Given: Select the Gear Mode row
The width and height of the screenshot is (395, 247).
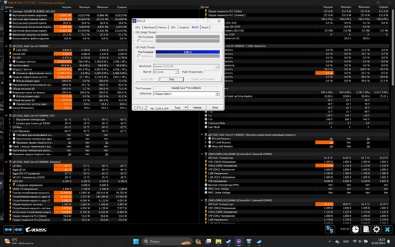Looking at the screenshot, I should point(296,127).
